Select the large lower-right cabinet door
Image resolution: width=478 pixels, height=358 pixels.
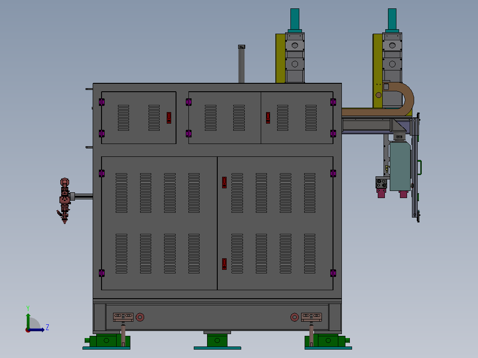tap(275, 223)
